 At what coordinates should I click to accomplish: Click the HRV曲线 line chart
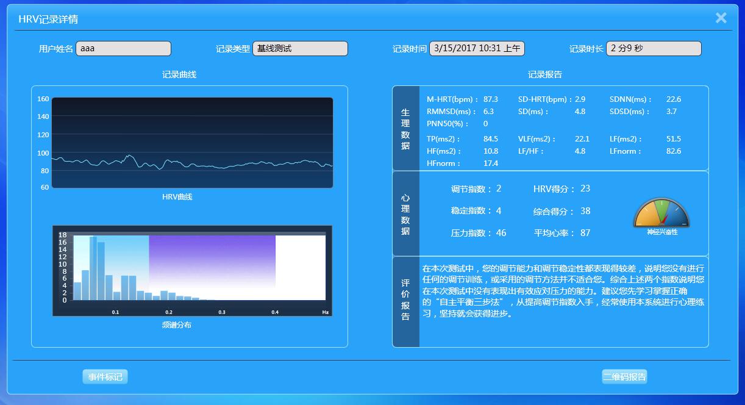point(192,143)
